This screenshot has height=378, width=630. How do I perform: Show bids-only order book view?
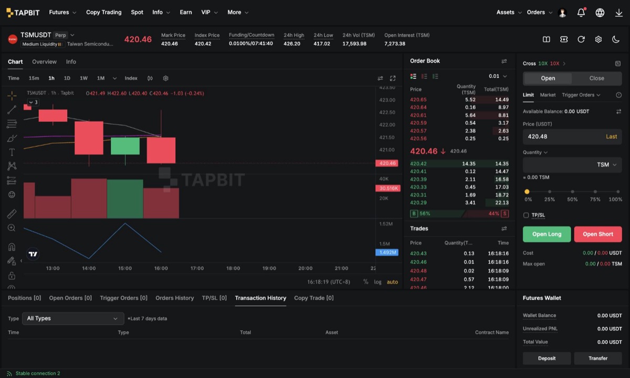(x=435, y=77)
